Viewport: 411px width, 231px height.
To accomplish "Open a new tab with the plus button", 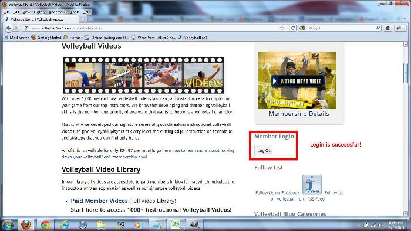I will tap(83, 19).
